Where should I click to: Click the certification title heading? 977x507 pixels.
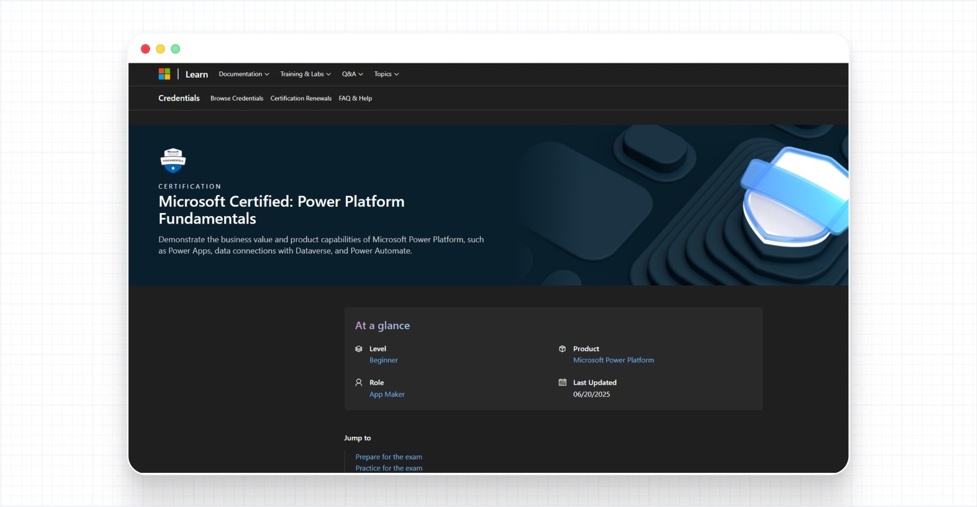(x=281, y=210)
